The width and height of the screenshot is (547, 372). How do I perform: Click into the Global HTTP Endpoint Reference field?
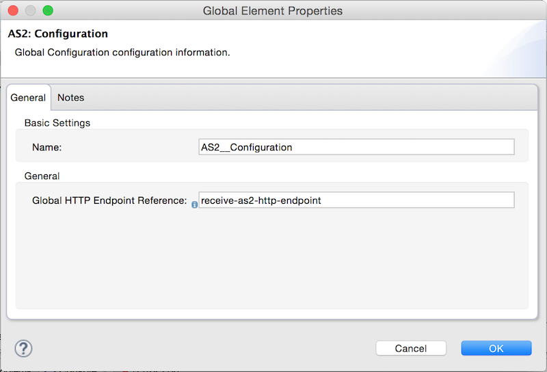pos(356,200)
